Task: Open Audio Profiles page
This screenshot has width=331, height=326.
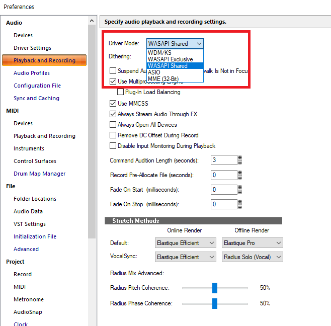Action: [32, 73]
